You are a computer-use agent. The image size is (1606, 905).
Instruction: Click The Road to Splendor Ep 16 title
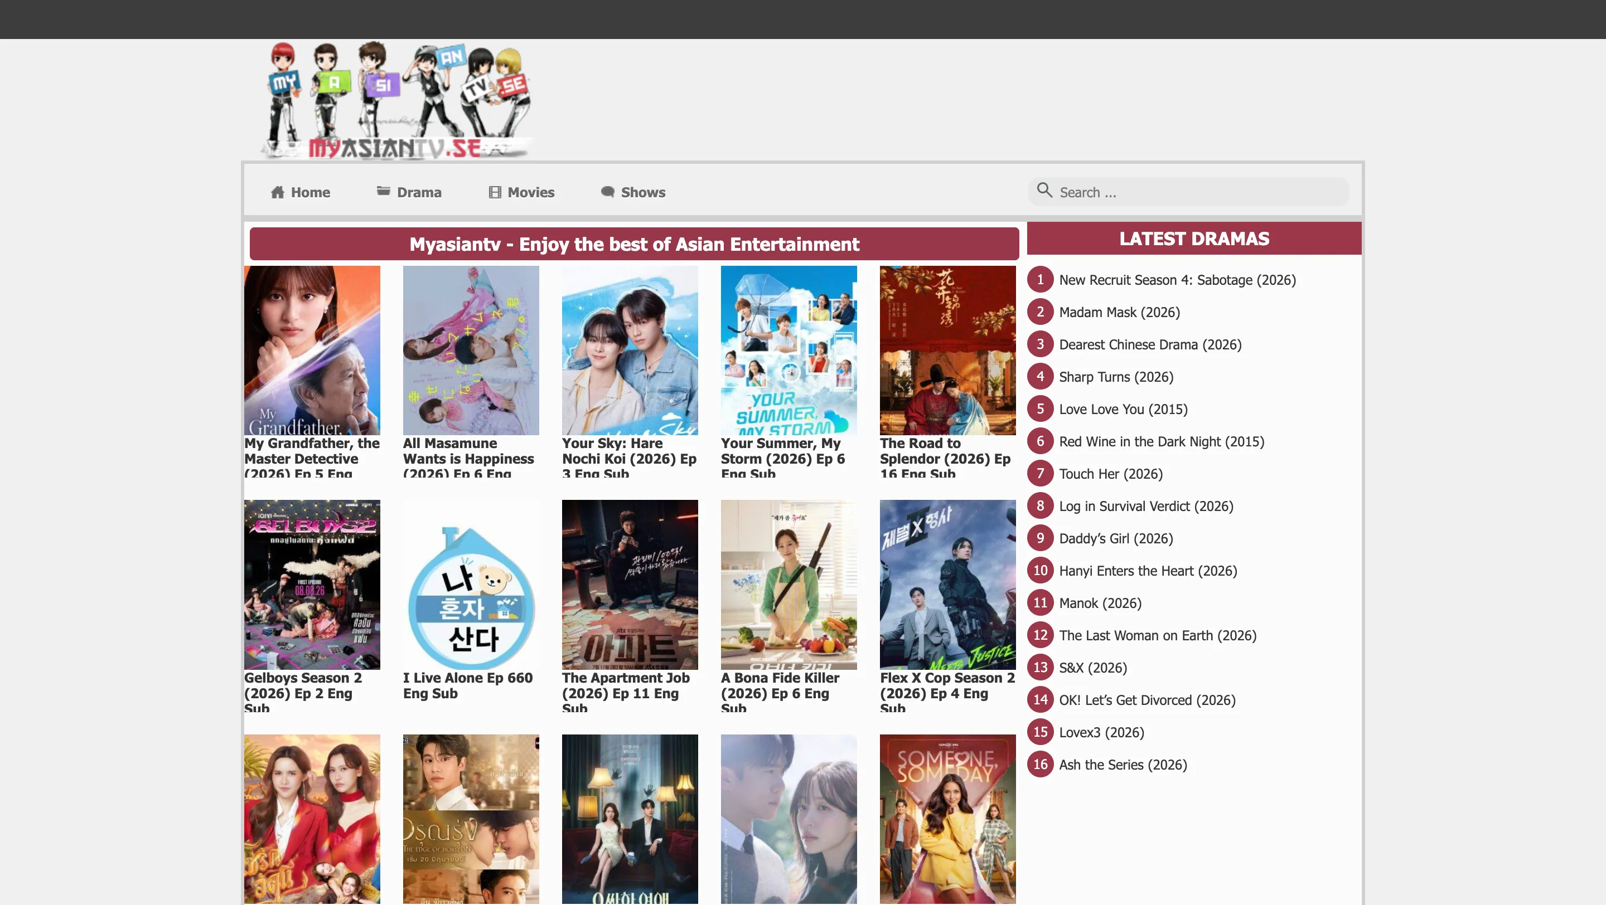tap(946, 457)
